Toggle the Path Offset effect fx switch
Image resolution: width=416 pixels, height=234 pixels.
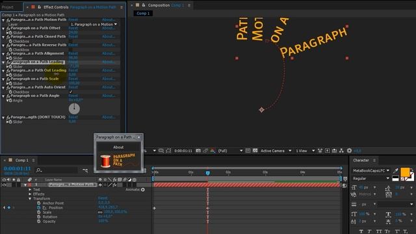(8, 28)
